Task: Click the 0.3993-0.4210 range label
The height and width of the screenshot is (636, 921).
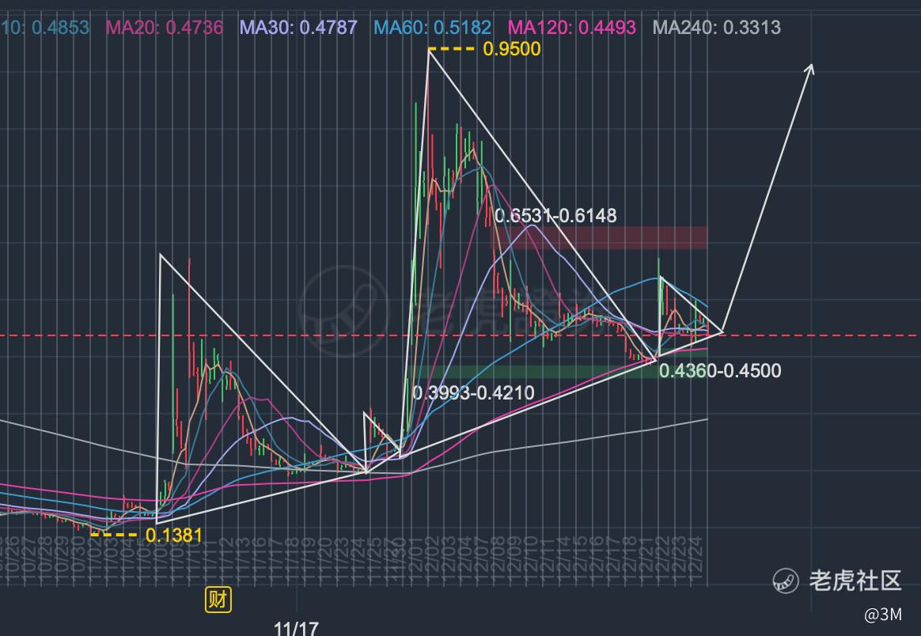Action: tap(474, 392)
